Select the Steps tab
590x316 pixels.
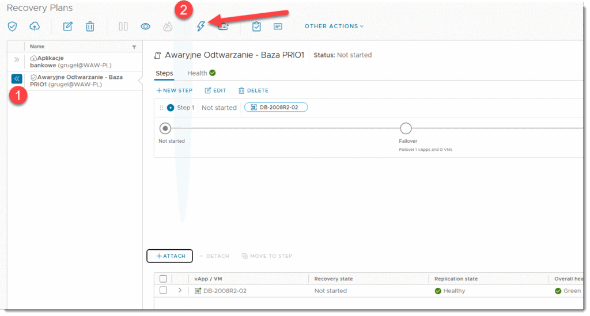(164, 73)
